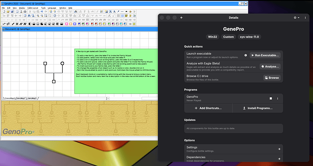Select the male square symbol on canvas

(45, 64)
